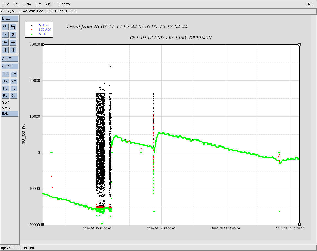
Task: Click the Draw button
Action: point(10,19)
